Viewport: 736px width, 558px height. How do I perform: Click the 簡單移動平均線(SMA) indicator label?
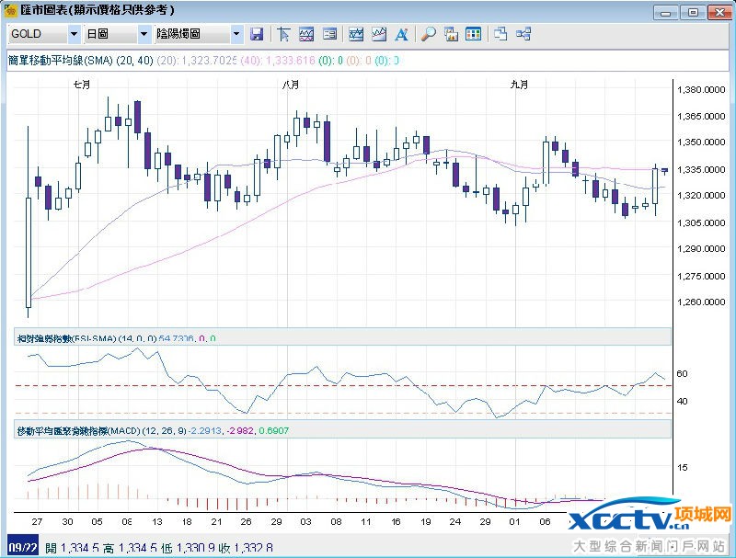tap(64, 60)
